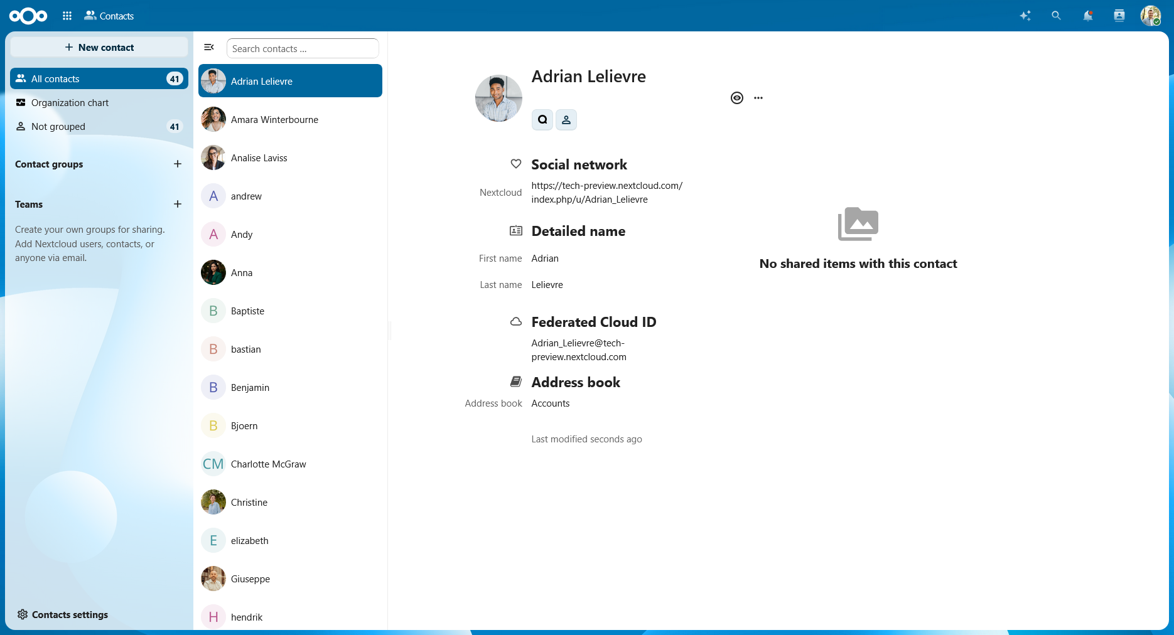The width and height of the screenshot is (1174, 635).
Task: Toggle the read-only eye icon
Action: 737,98
